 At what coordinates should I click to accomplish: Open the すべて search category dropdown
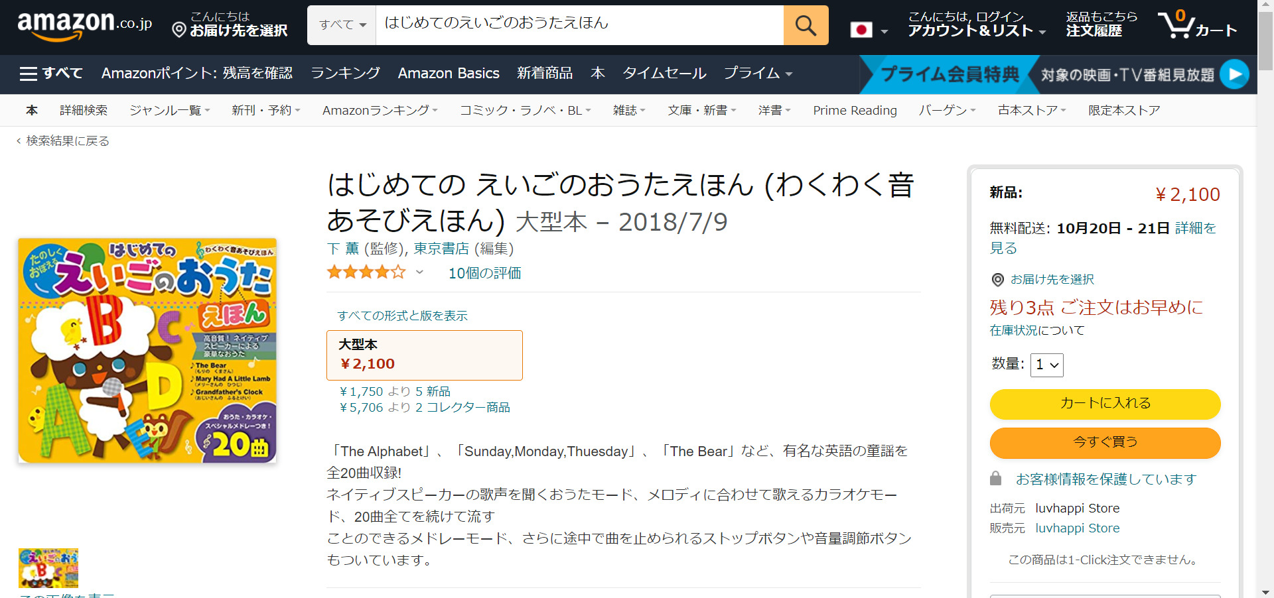pyautogui.click(x=342, y=25)
